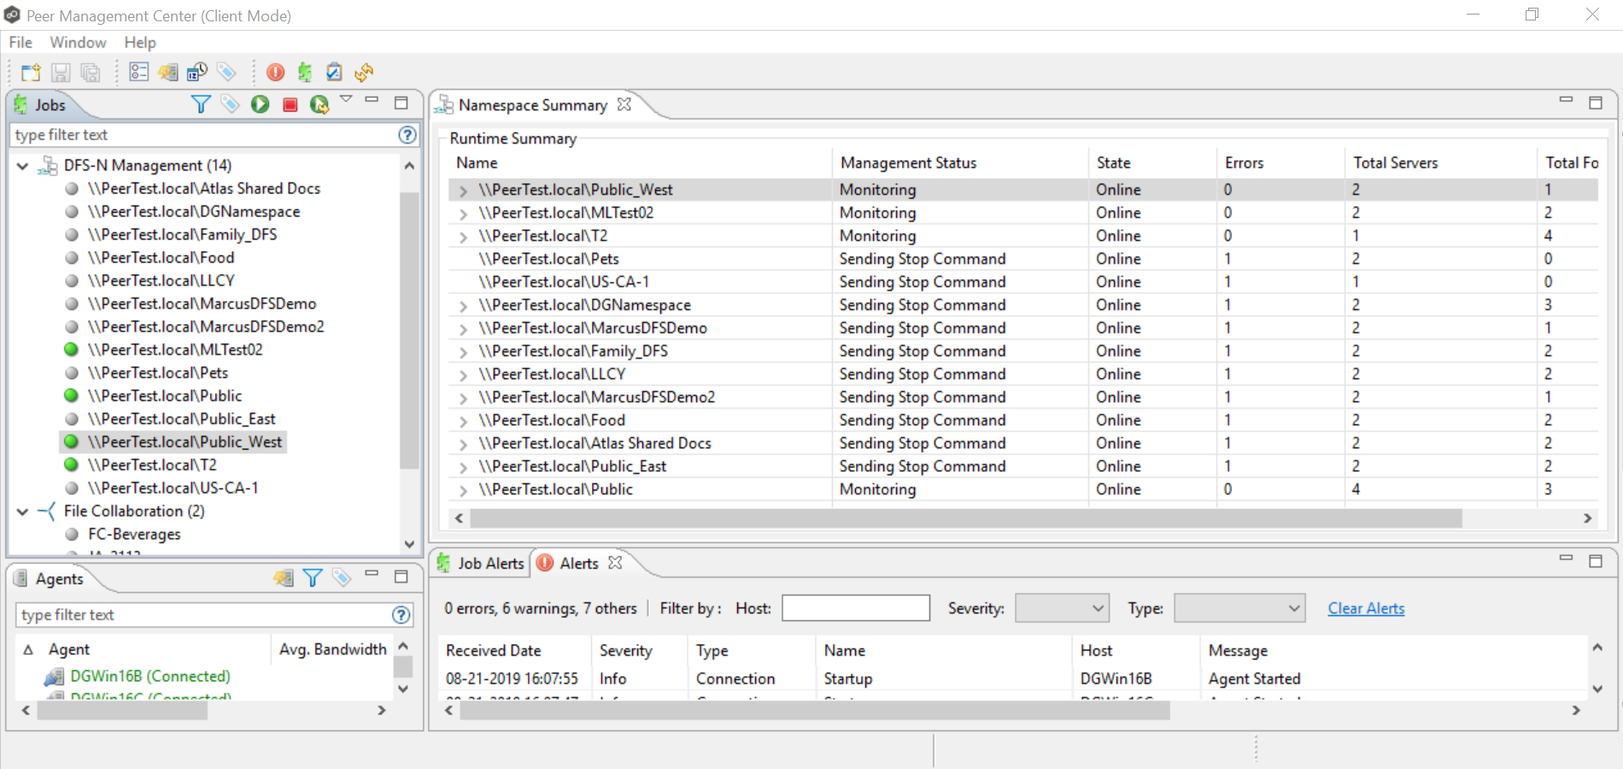Select the Family_DFS job in tree
1623x769 pixels.
point(183,235)
